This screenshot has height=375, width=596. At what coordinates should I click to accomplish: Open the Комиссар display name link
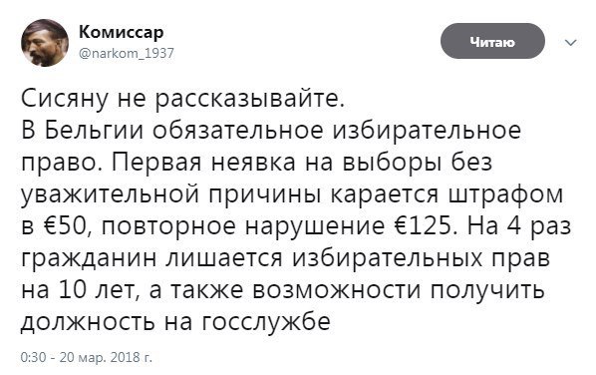point(122,32)
